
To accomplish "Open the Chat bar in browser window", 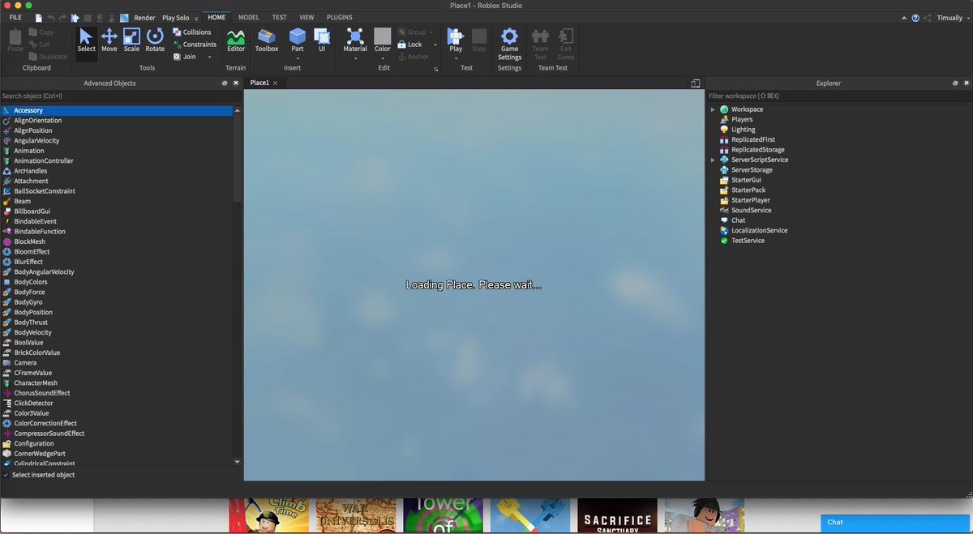I will point(897,523).
